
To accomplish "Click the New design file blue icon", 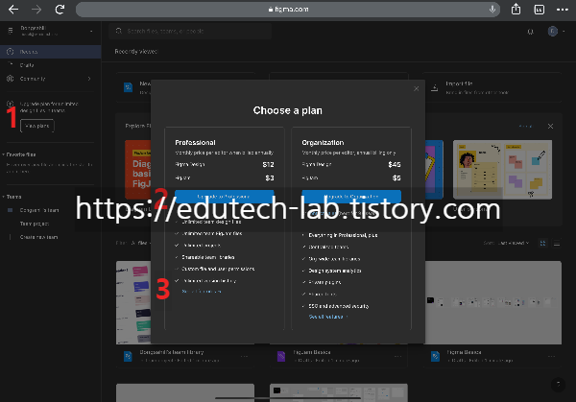I will [x=128, y=87].
